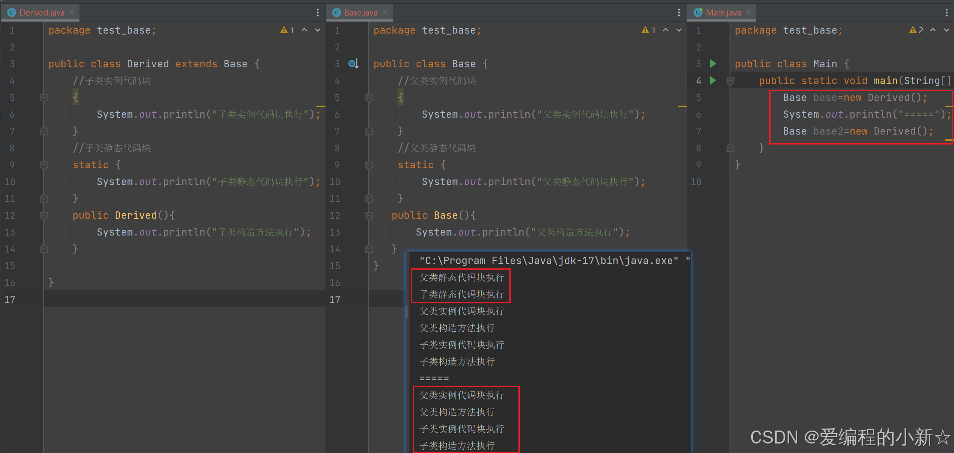Open Base.java editor pane options menu
Image resolution: width=954 pixels, height=453 pixels.
pos(679,13)
